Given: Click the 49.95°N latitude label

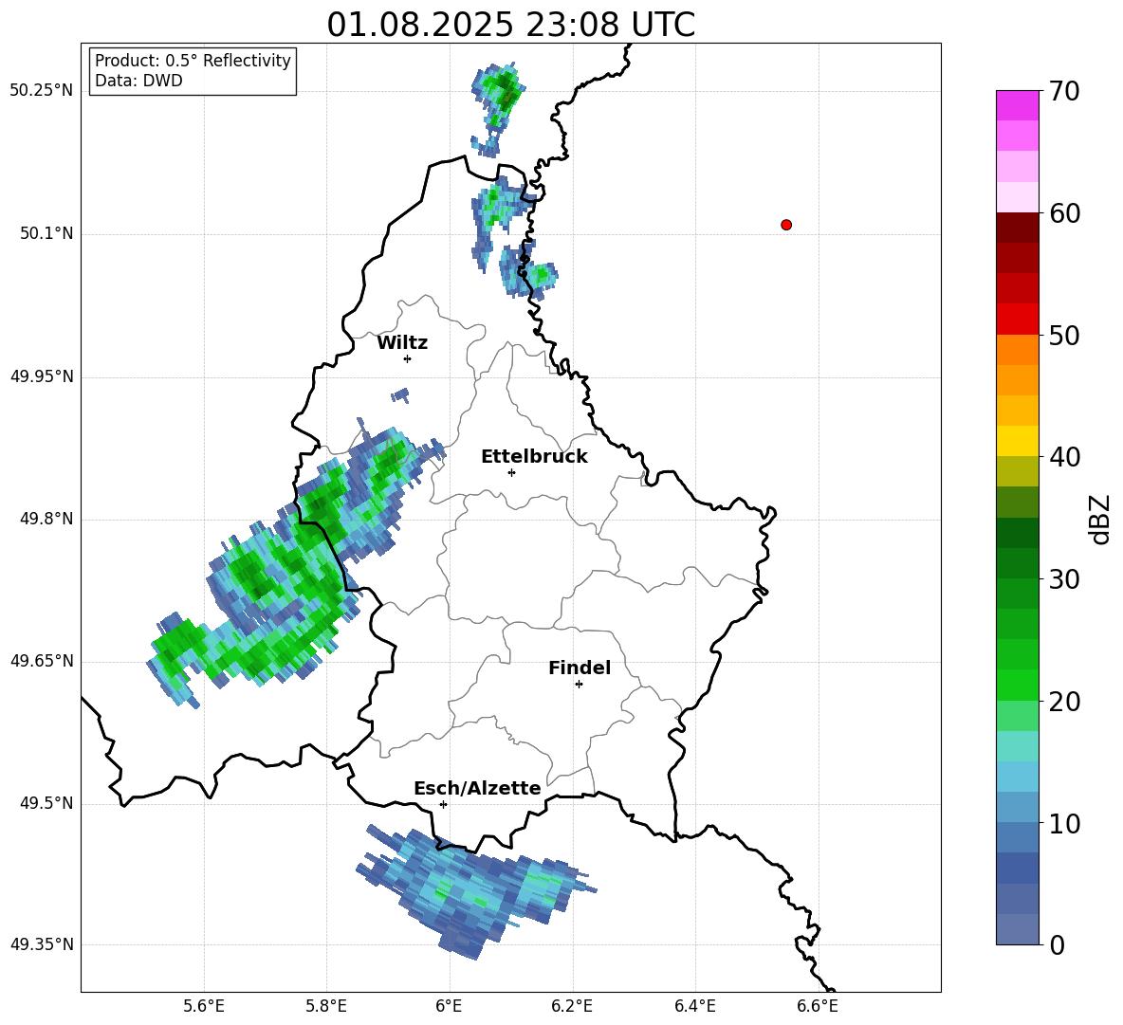Looking at the screenshot, I should (42, 376).
